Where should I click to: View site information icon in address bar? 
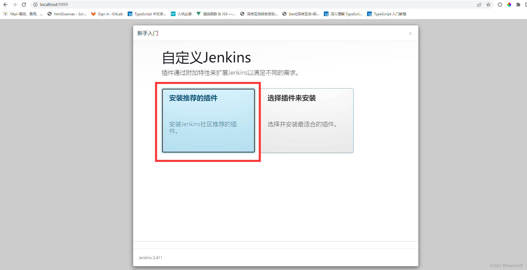click(35, 5)
